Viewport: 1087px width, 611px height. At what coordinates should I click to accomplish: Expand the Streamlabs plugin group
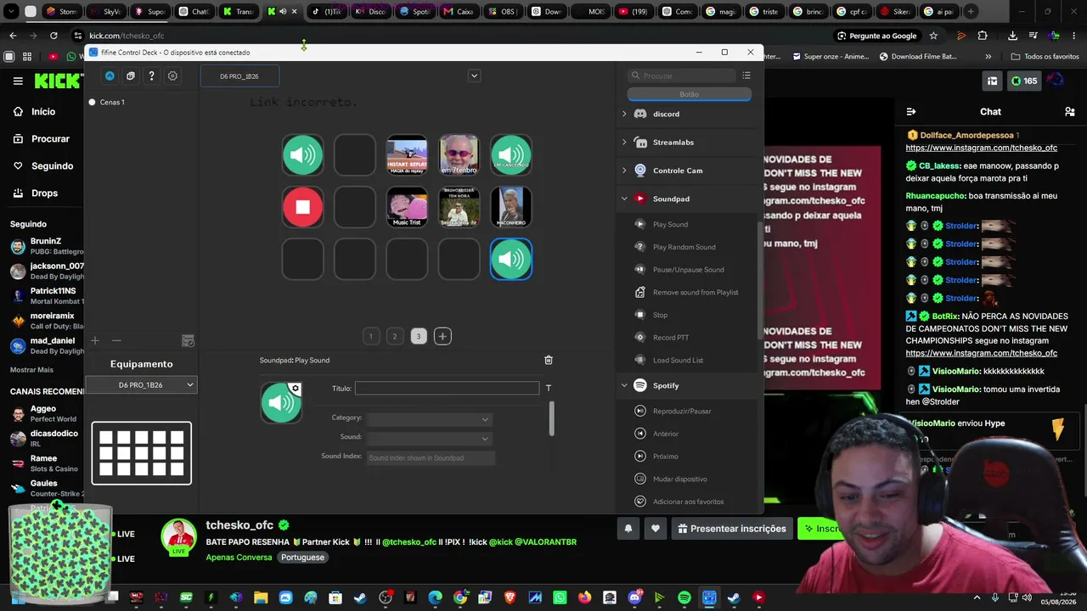coord(624,143)
